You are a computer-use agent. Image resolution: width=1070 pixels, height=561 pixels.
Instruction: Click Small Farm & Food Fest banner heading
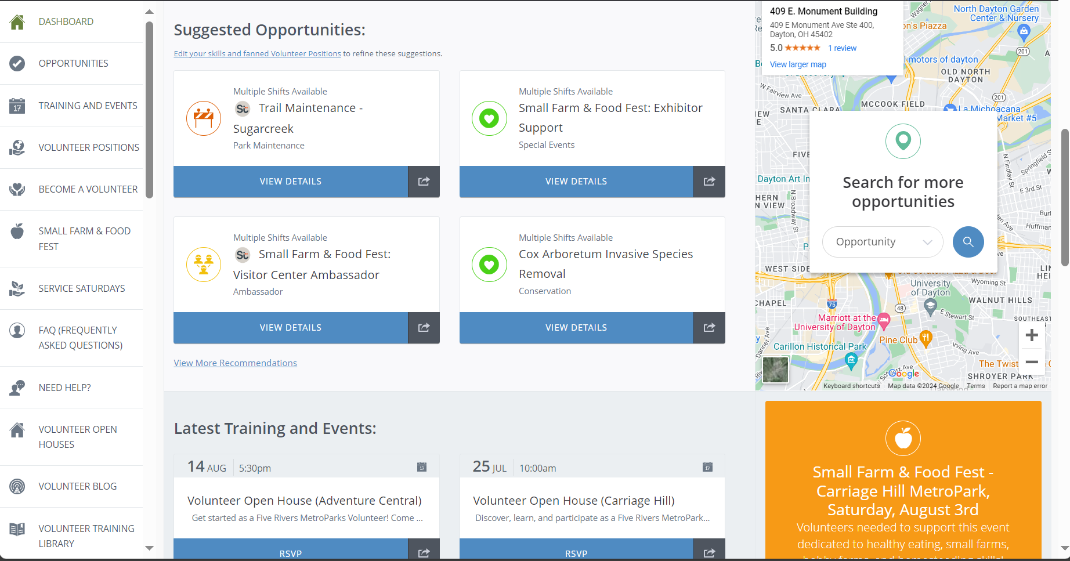click(903, 491)
